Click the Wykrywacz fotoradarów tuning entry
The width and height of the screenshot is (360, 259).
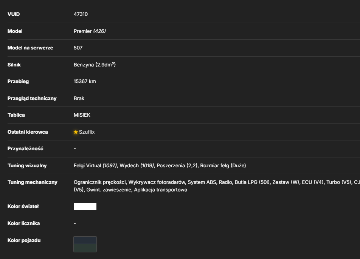[x=157, y=182]
